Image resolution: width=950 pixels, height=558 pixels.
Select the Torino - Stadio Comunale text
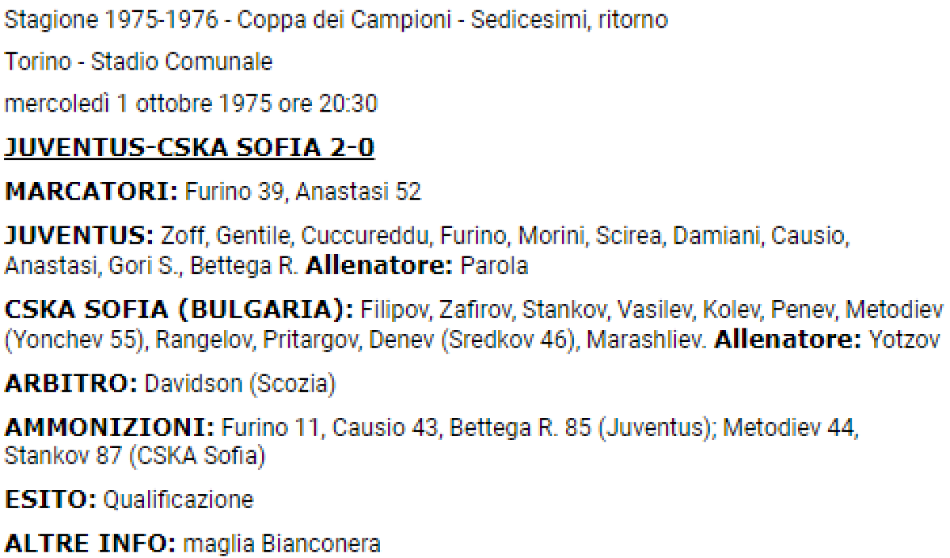coord(139,62)
